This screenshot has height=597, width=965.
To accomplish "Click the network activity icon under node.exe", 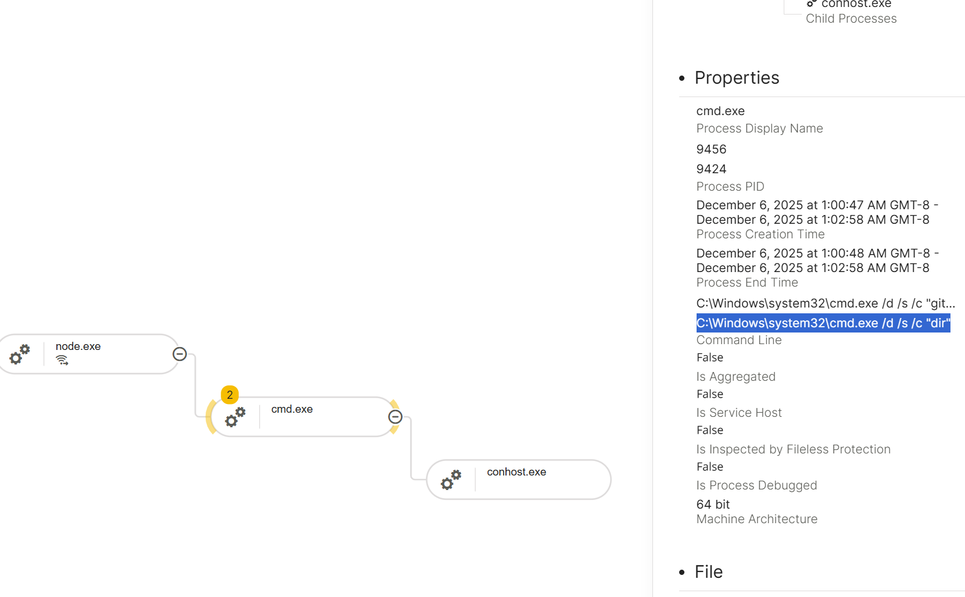I will 63,360.
